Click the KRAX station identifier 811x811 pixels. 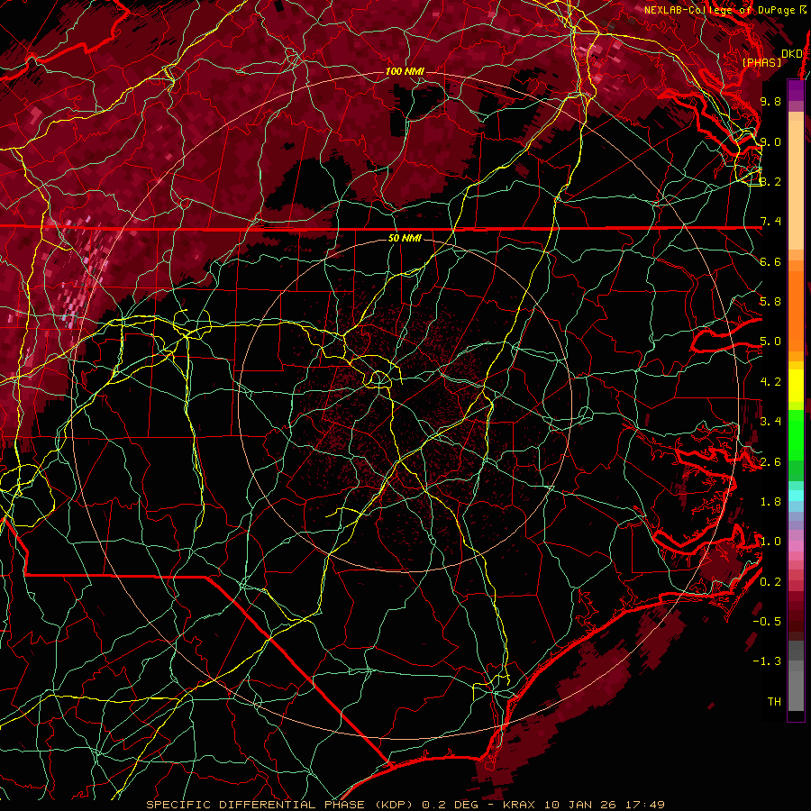[x=520, y=805]
